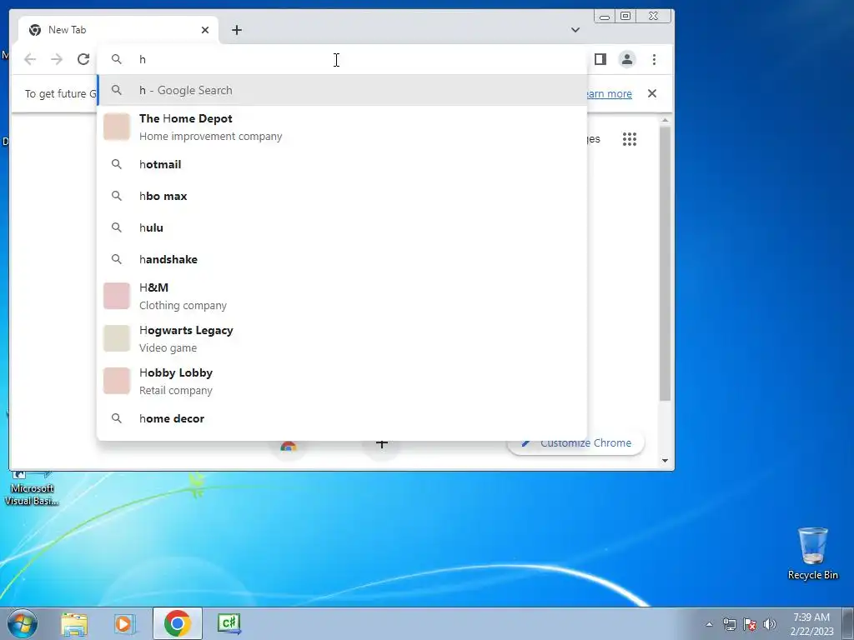
Task: Click the New Tab tab title
Action: tap(67, 30)
